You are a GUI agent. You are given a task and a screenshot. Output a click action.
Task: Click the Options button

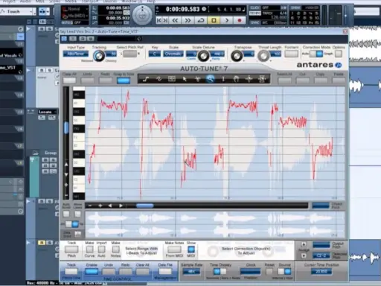(339, 54)
